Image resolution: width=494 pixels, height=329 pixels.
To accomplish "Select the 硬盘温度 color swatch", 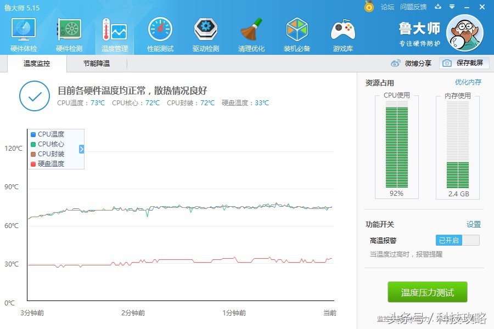I will coord(33,164).
